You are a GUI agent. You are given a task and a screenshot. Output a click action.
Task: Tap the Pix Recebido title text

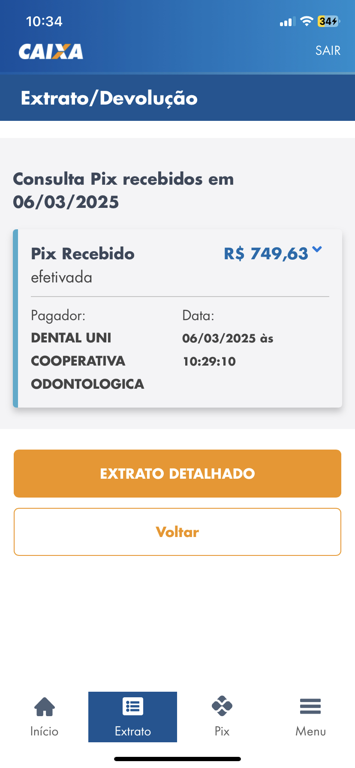83,254
